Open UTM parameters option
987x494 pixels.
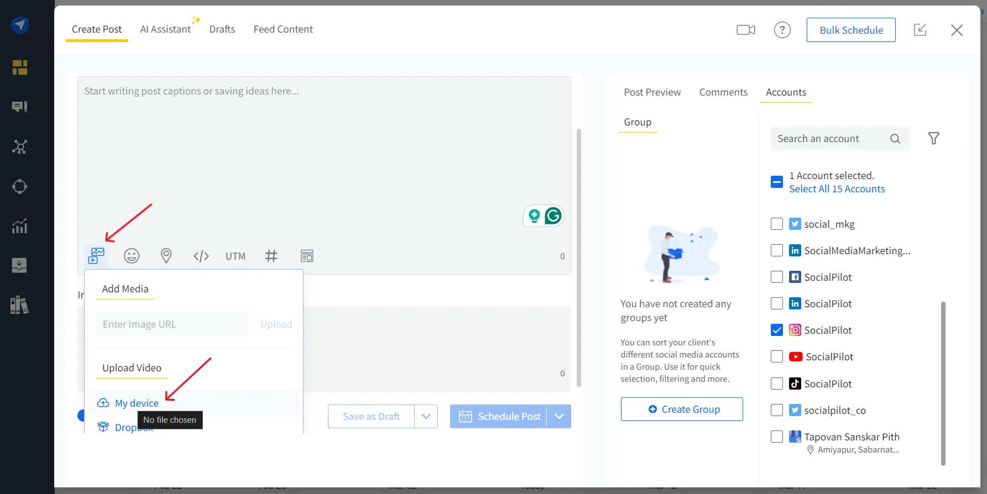(x=236, y=256)
